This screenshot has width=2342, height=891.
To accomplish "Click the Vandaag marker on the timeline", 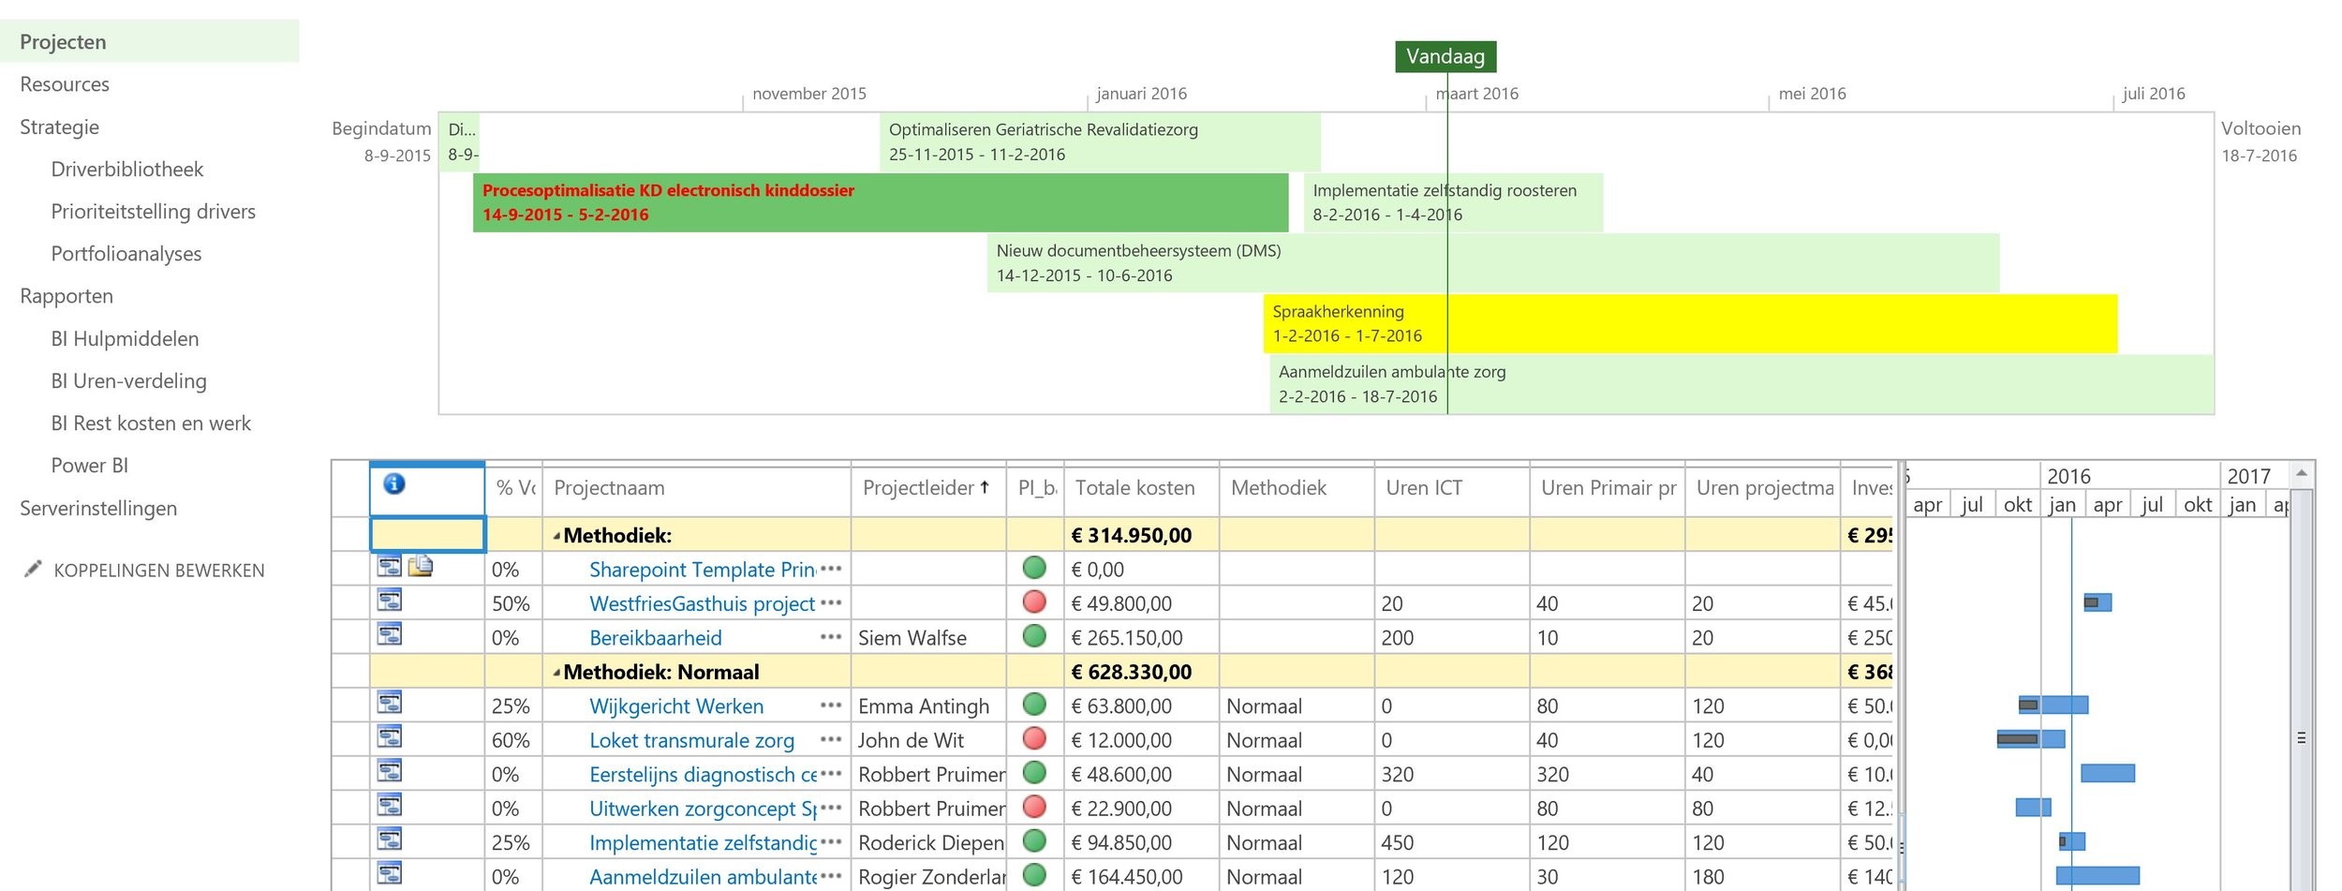I will tap(1445, 56).
